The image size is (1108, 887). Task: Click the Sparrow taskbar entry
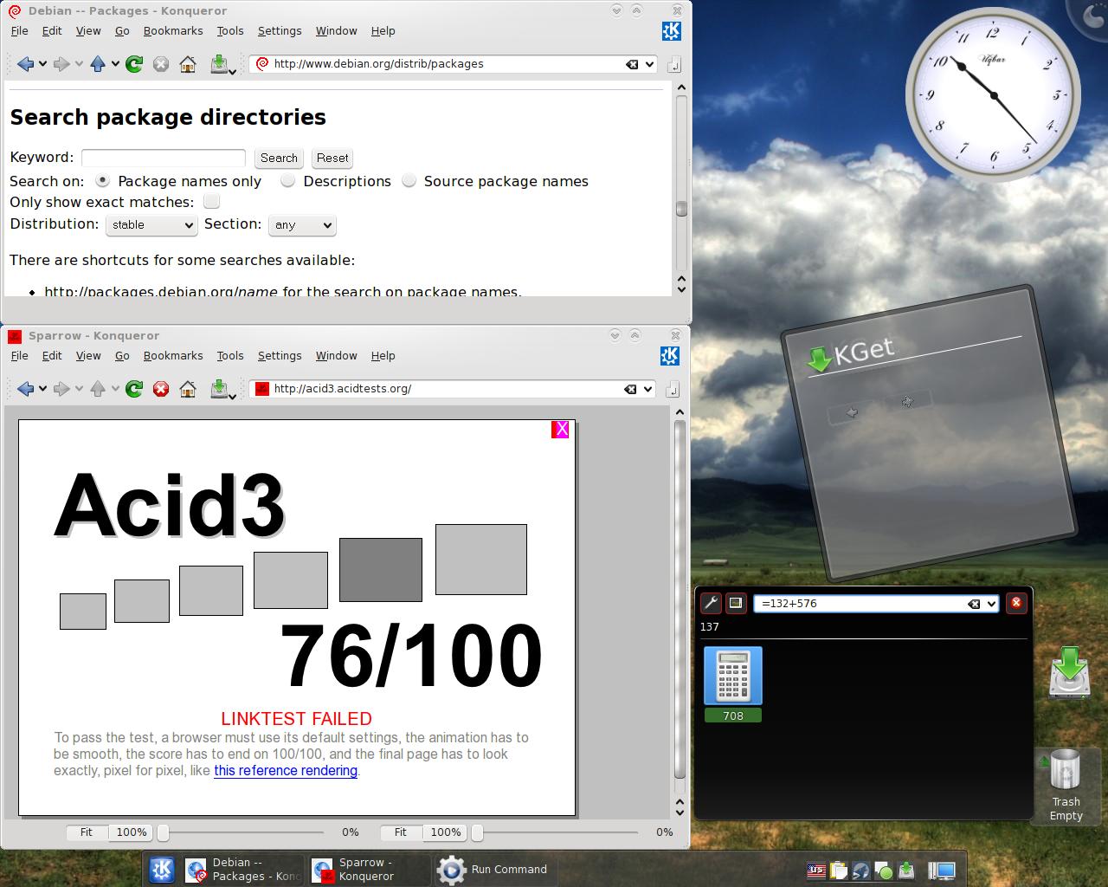(370, 869)
